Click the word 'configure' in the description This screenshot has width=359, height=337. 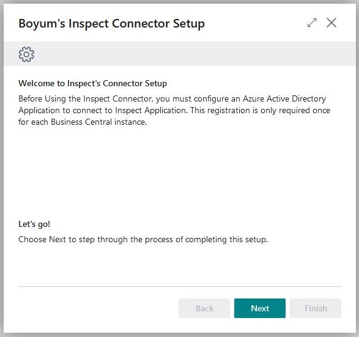[211, 99]
